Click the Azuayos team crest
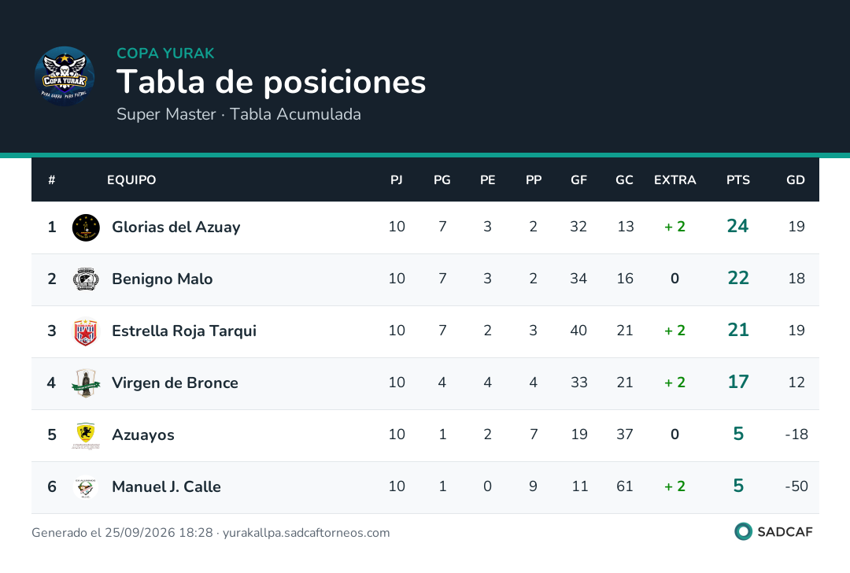850x573 pixels. click(x=86, y=435)
